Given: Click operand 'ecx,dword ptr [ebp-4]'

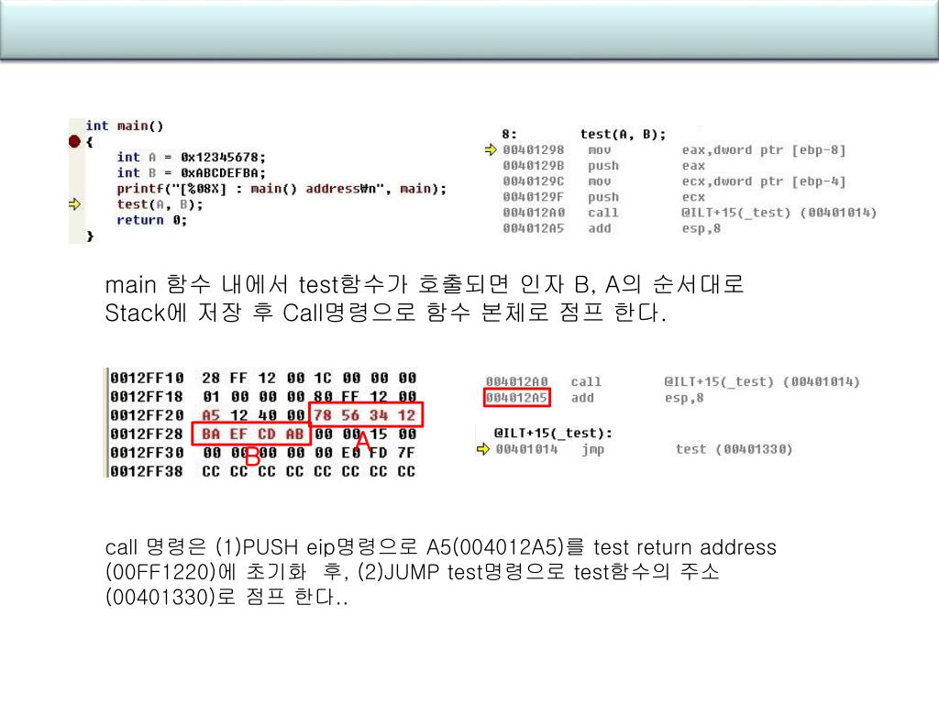Looking at the screenshot, I should coord(764,181).
